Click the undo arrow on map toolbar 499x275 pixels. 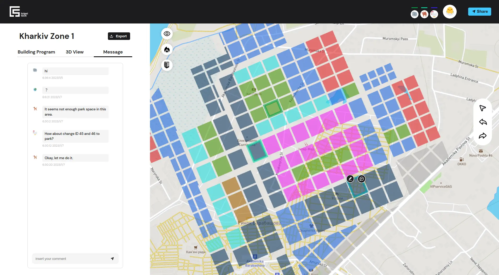(483, 122)
